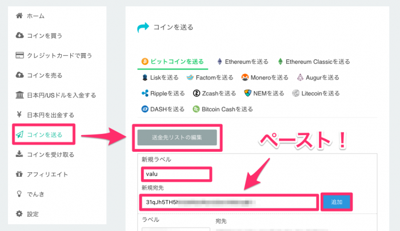
Task: Click the blue 追加 button
Action: [x=337, y=202]
